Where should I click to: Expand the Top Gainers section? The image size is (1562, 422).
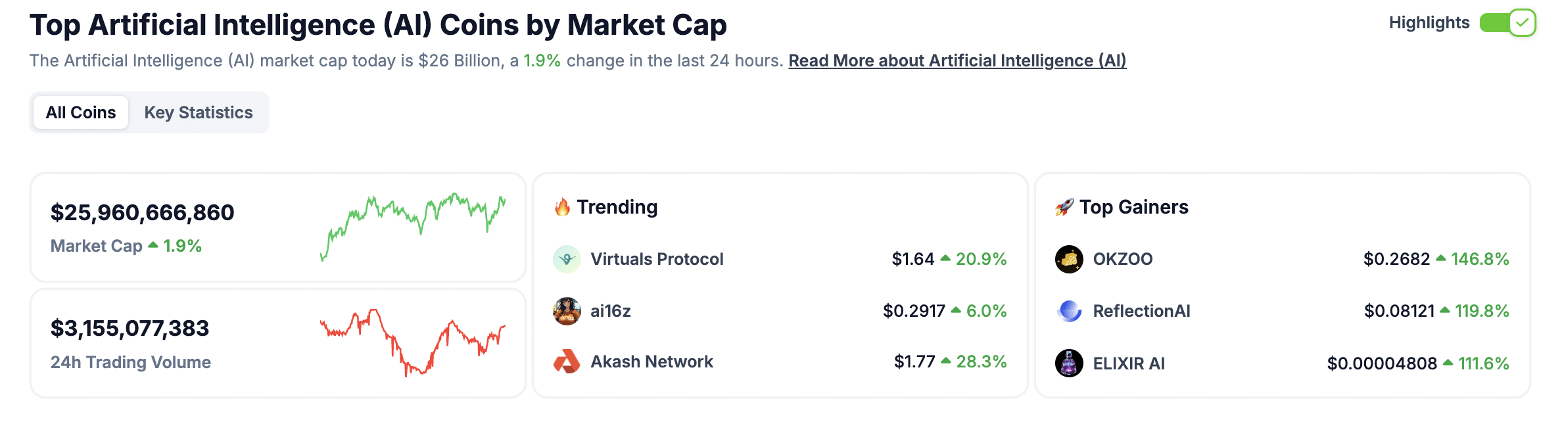click(x=1135, y=206)
